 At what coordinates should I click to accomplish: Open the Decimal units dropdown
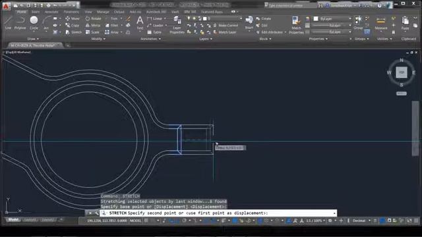(x=361, y=221)
